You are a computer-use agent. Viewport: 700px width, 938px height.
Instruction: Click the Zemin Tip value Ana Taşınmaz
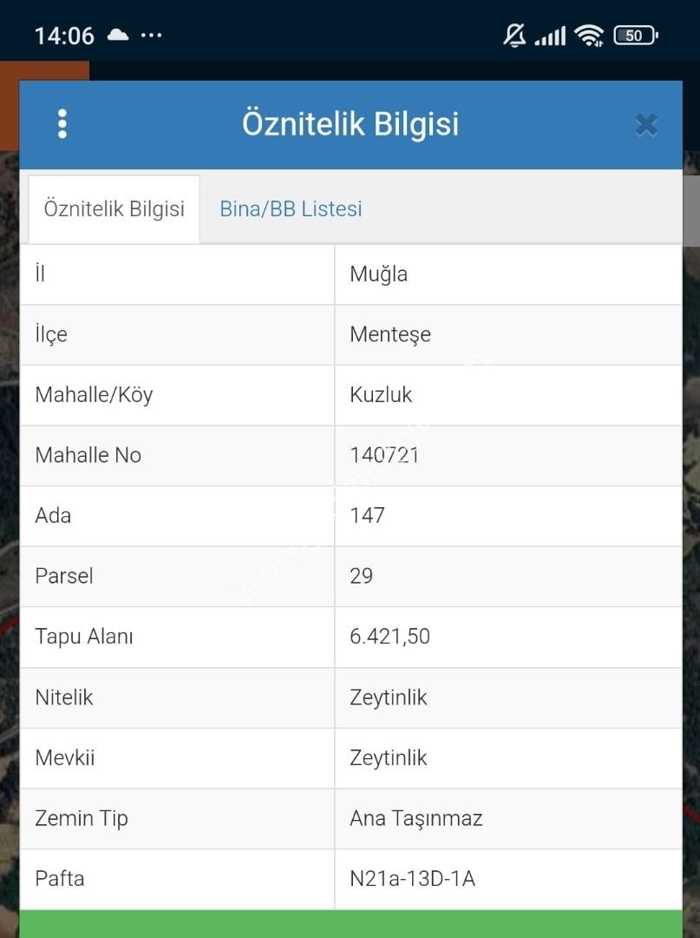415,818
